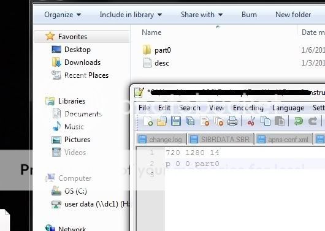Click the Burn button in Explorer toolbar
325x231 pixels.
pos(249,15)
